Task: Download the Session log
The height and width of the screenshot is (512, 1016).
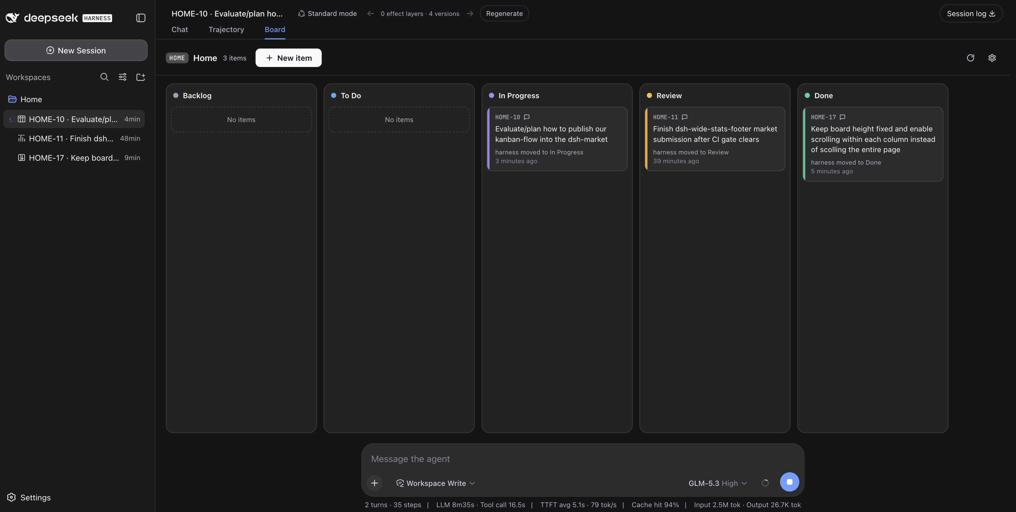Action: pos(971,13)
